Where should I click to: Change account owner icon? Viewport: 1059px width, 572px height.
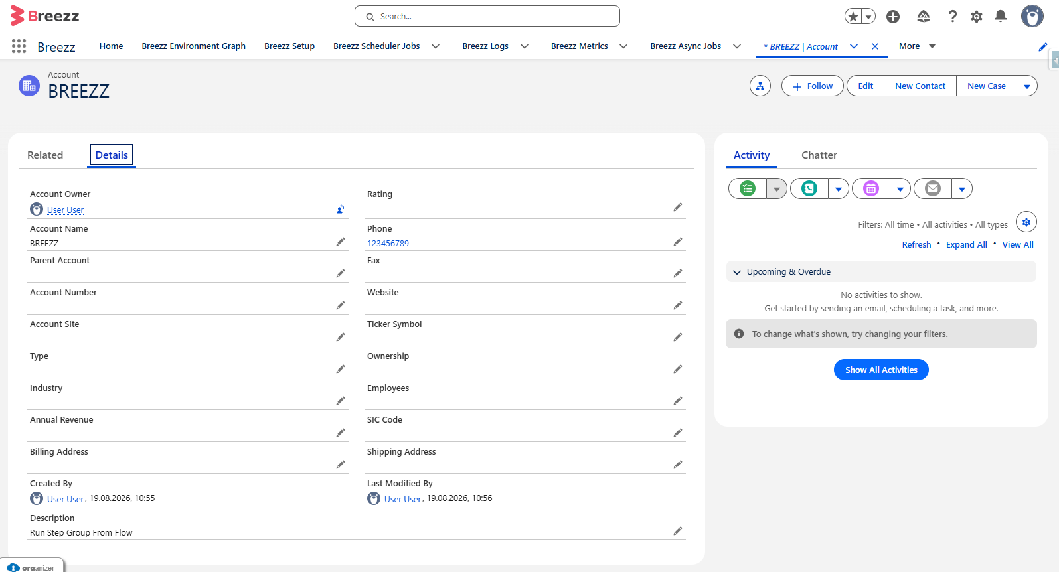click(341, 210)
